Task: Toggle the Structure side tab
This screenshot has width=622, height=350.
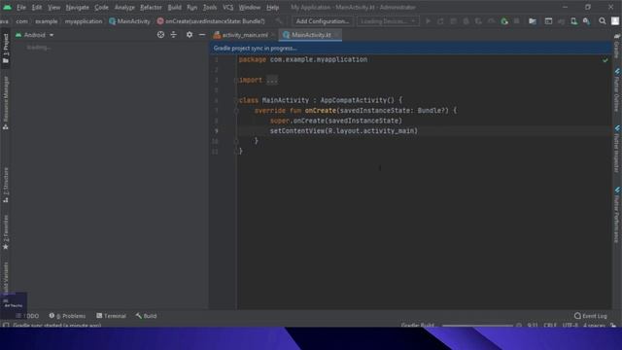Action: coord(6,186)
